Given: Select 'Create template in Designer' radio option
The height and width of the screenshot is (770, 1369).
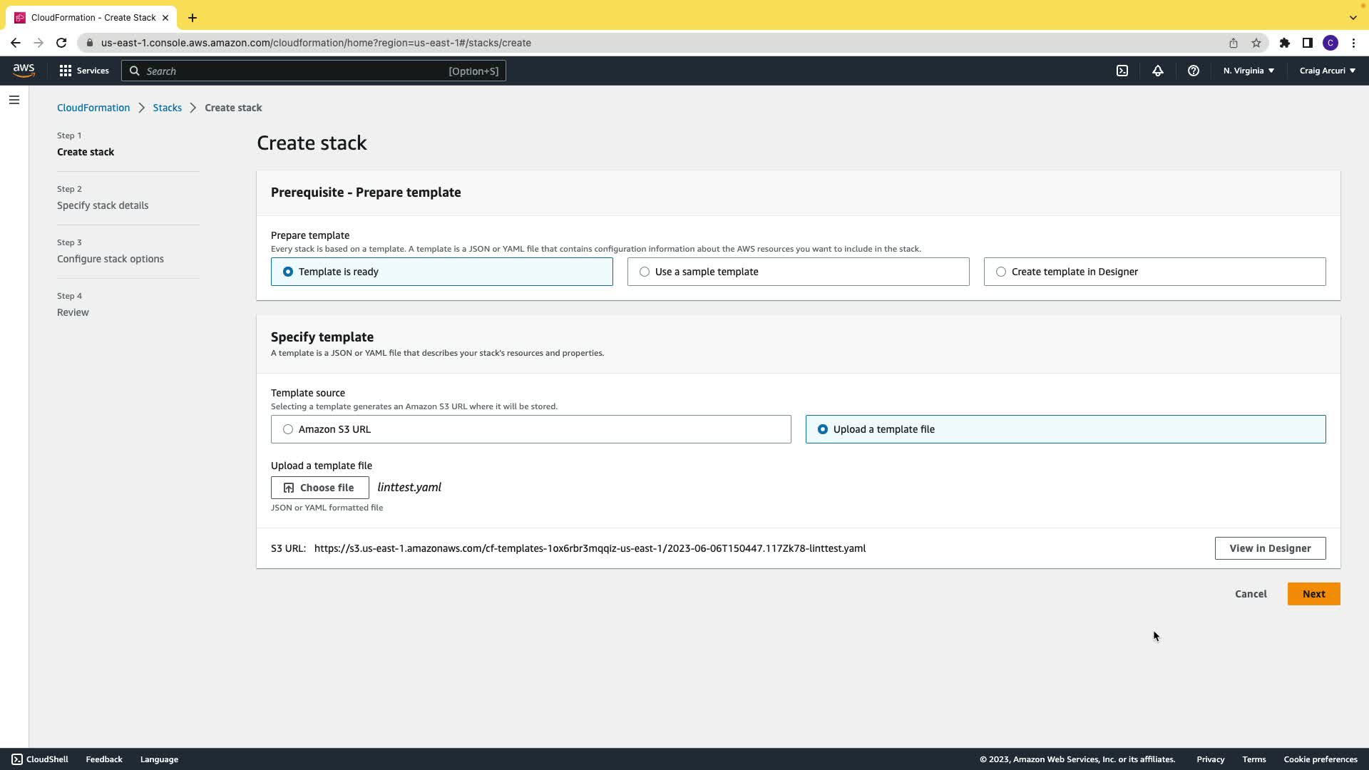Looking at the screenshot, I should (1001, 272).
